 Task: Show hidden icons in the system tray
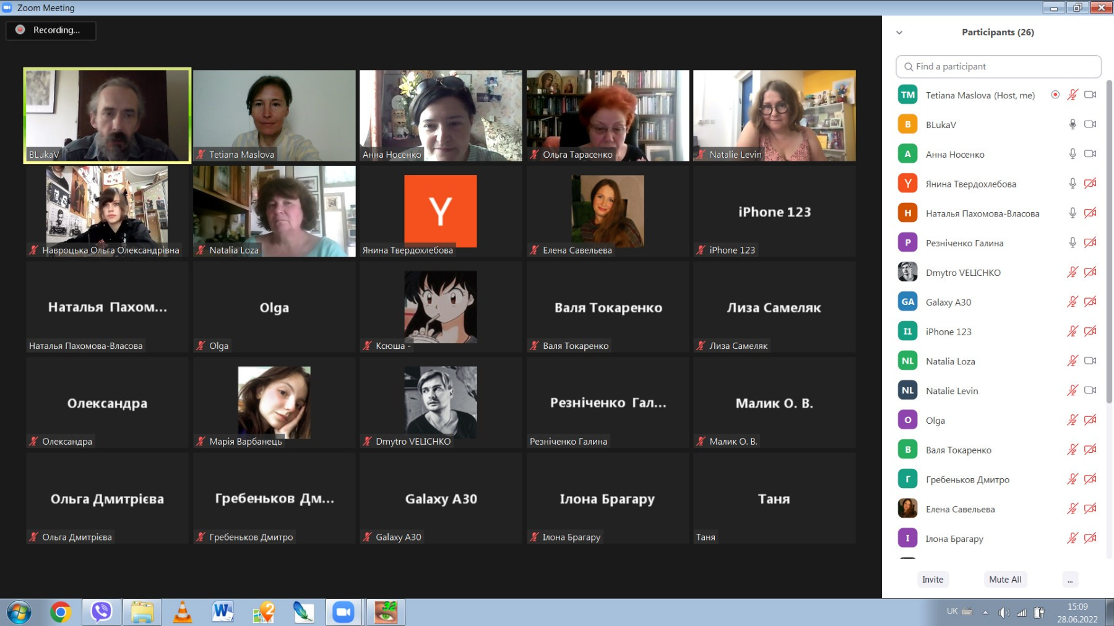[x=985, y=612]
